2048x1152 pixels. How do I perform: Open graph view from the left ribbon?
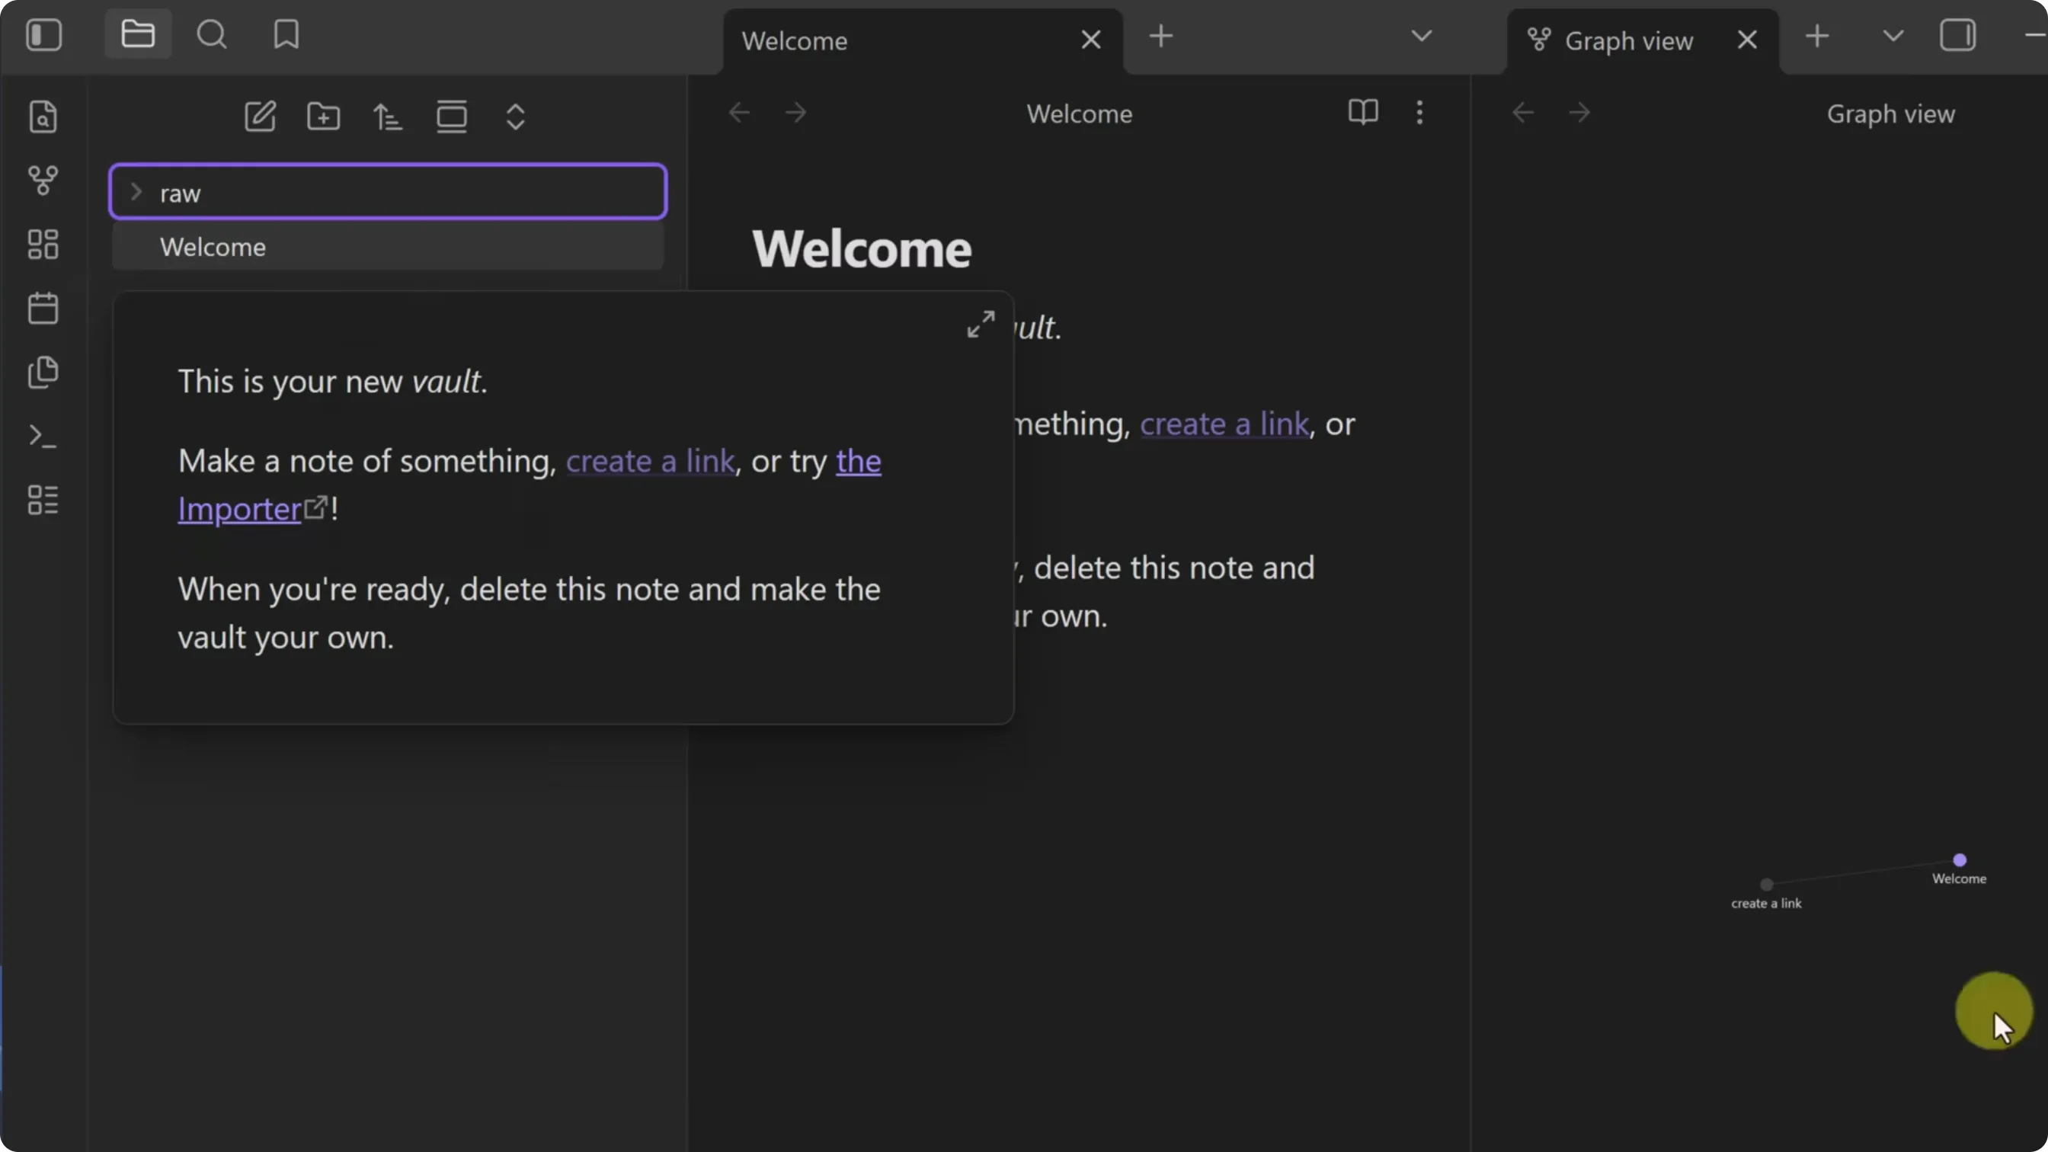(43, 181)
